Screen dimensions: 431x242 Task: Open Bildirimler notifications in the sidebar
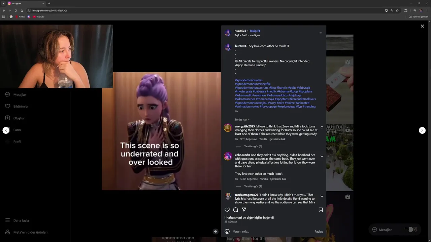pyautogui.click(x=17, y=107)
